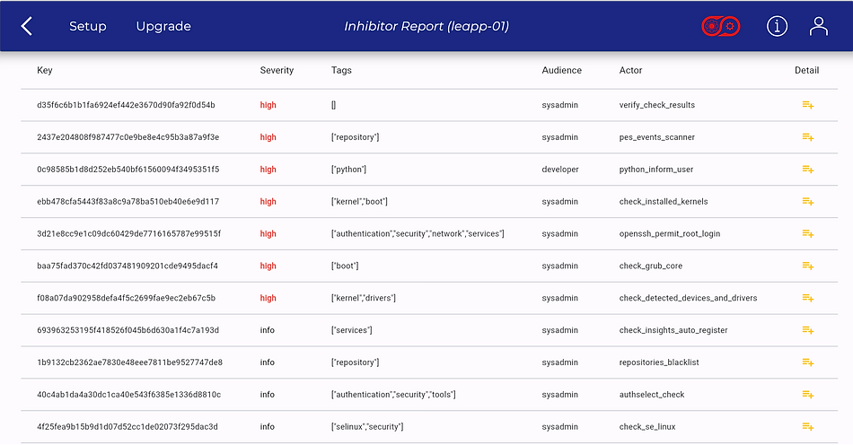
Task: Open detail for python_inform_user row
Action: [x=807, y=170]
